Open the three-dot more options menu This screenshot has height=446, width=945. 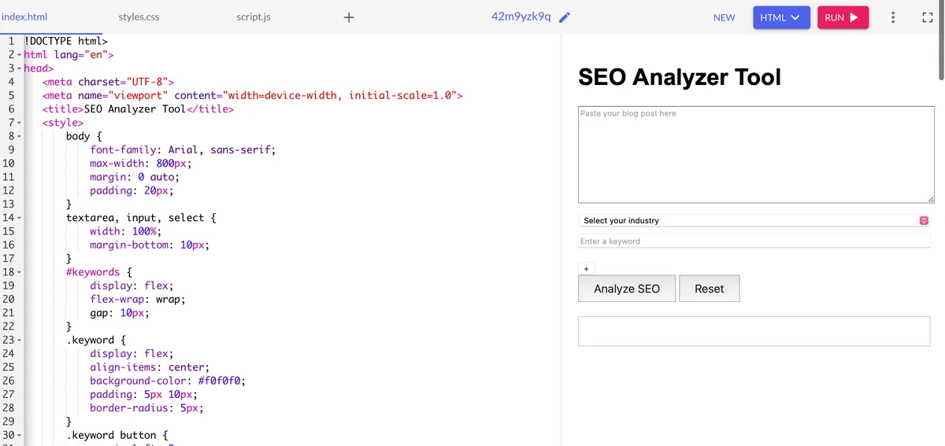pyautogui.click(x=892, y=17)
